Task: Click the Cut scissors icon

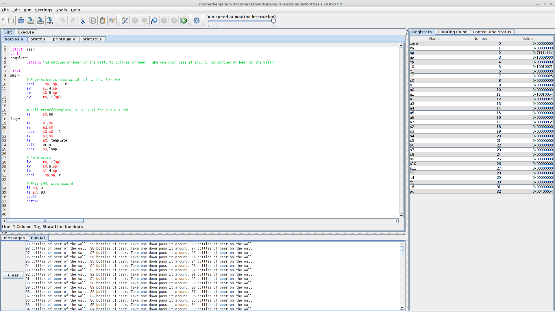Action: click(x=83, y=21)
